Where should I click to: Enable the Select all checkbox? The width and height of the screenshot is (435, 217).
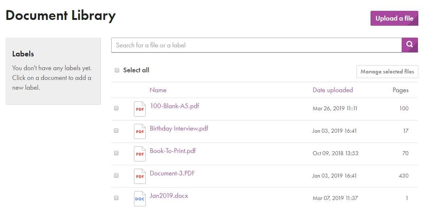pos(117,70)
